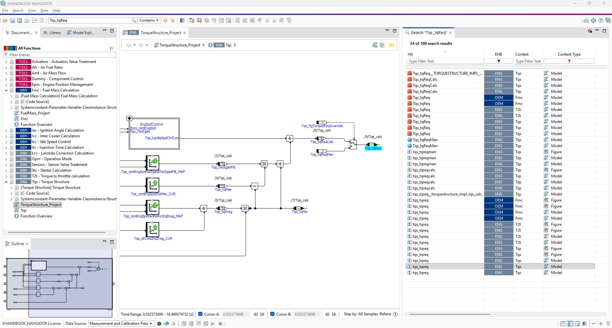The width and height of the screenshot is (612, 328).
Task: Open the Data Source dropdown
Action: click(x=121, y=324)
